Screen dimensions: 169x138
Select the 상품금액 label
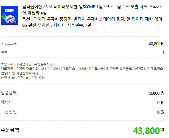[x=9, y=93]
